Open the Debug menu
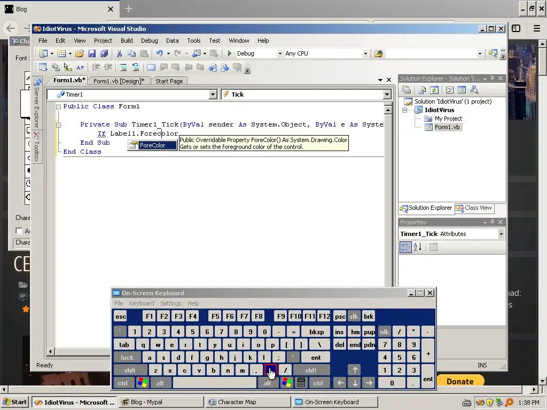The image size is (547, 410). tap(150, 41)
